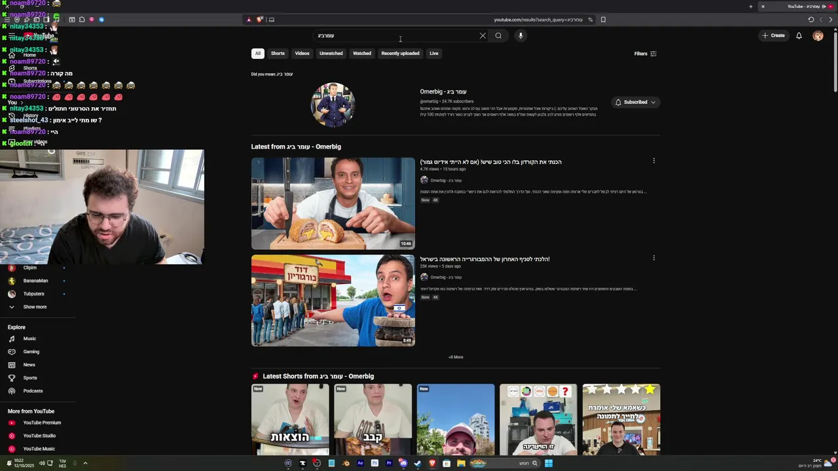Open the Short captioned הוצאות
The image size is (838, 471).
coord(290,419)
